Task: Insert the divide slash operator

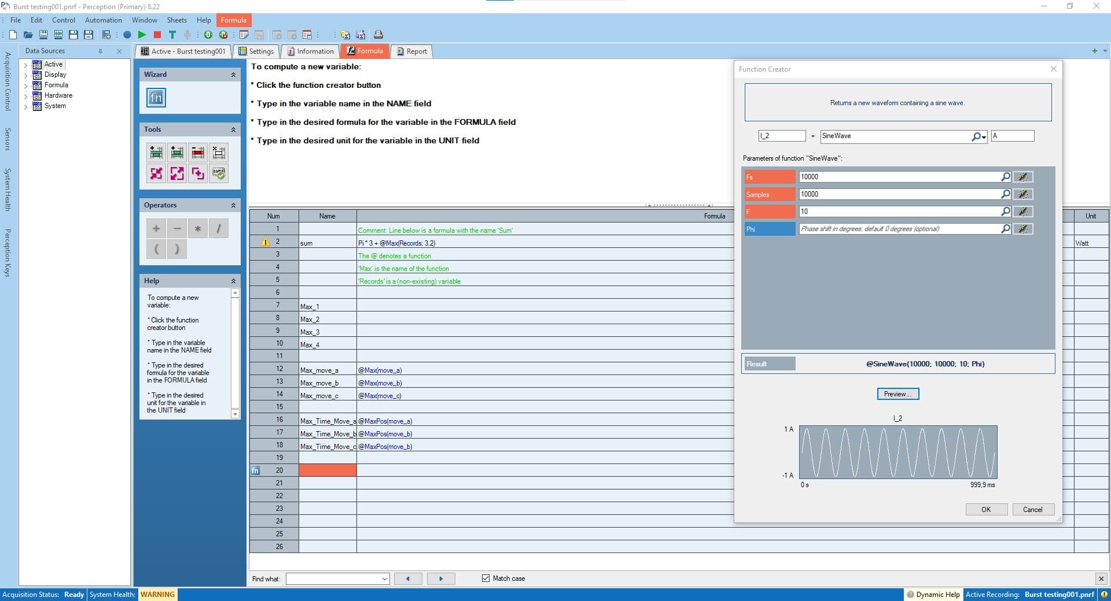Action: [x=219, y=228]
